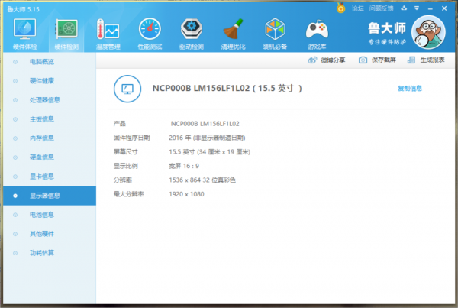The width and height of the screenshot is (458, 308).
Task: Click 生成报表 generate report button
Action: coord(426,60)
